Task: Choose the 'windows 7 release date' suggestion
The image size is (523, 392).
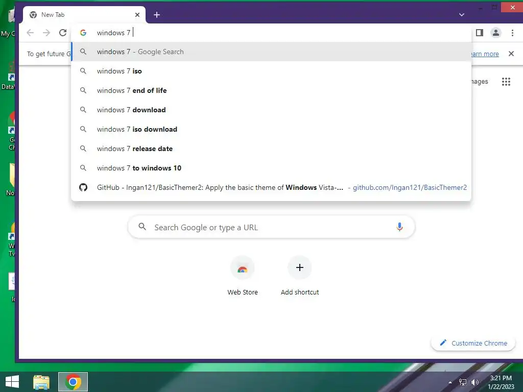Action: (271, 149)
